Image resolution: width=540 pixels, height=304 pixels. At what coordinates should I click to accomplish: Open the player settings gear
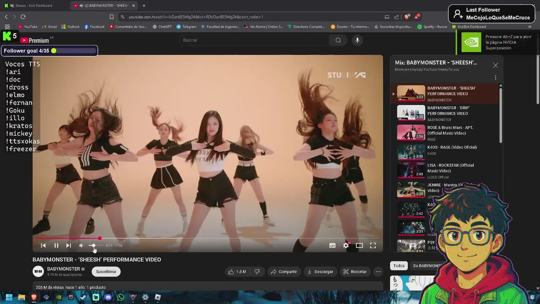[346, 245]
